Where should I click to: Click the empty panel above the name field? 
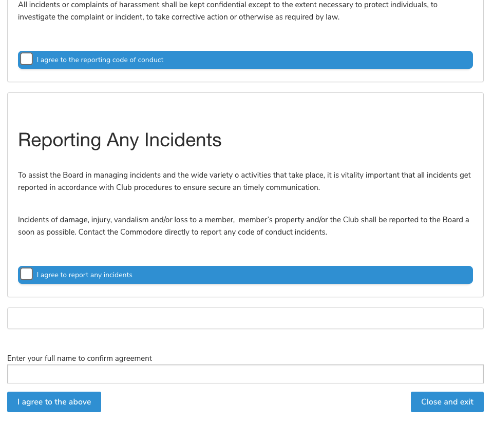(245, 318)
